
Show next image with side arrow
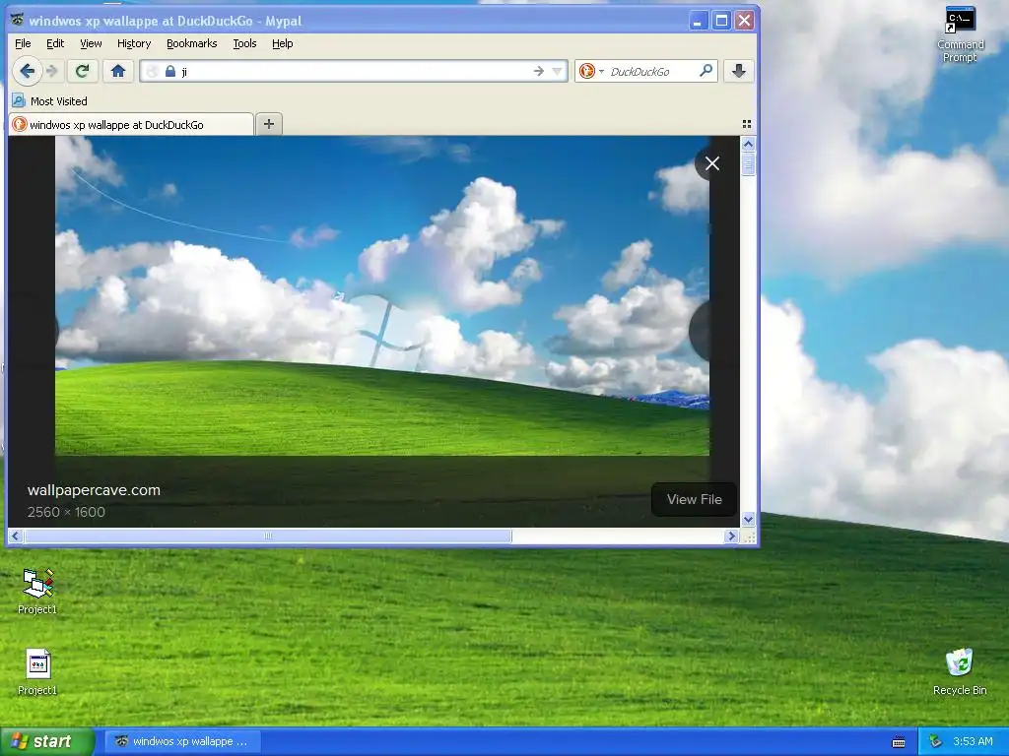(700, 331)
